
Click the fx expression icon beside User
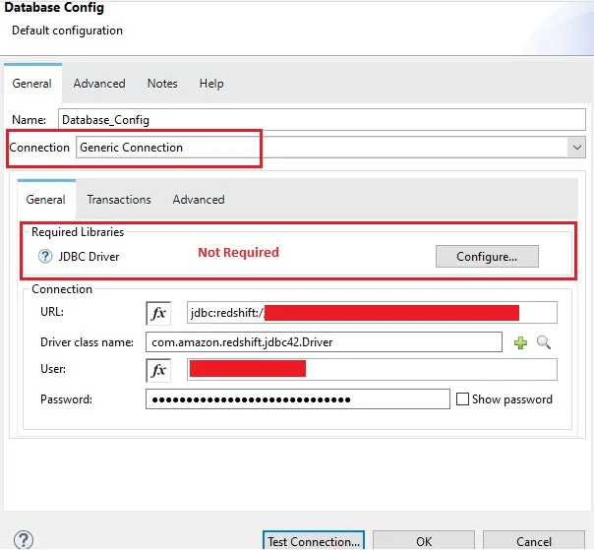tap(158, 370)
